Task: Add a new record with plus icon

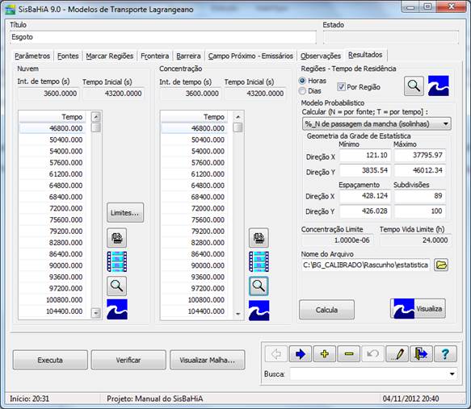Action: tap(325, 354)
